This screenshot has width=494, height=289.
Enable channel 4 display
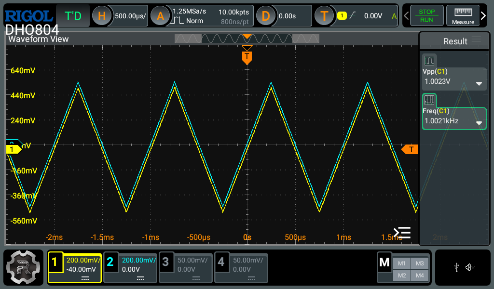[241, 268]
